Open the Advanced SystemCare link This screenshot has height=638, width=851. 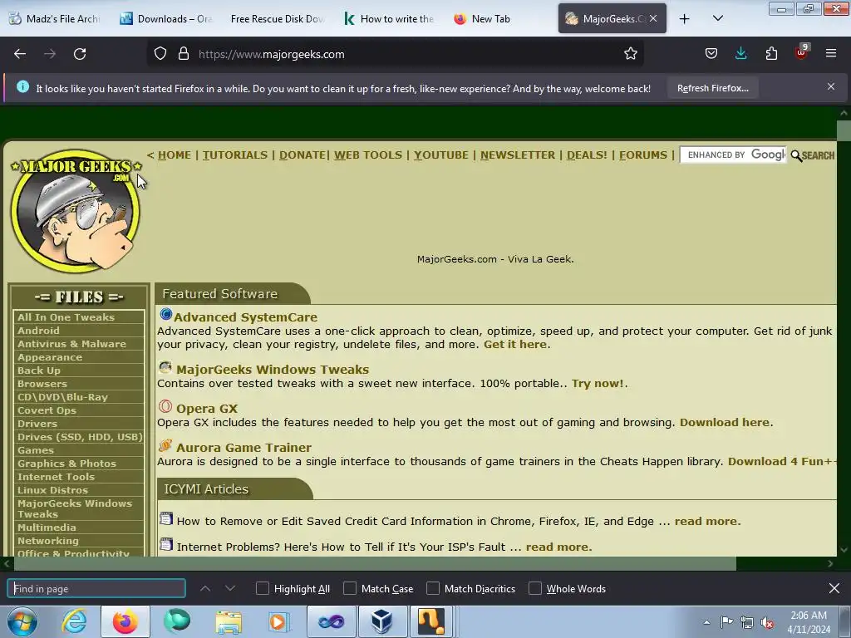245,317
